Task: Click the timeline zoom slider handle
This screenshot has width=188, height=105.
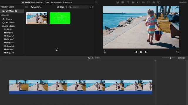Action: 170,58
